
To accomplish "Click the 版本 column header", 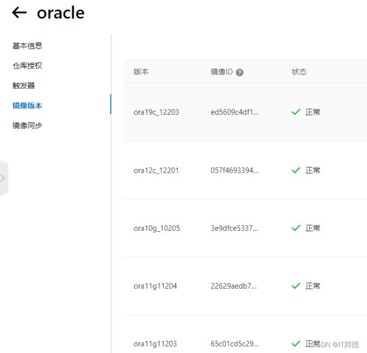I will click(x=141, y=72).
